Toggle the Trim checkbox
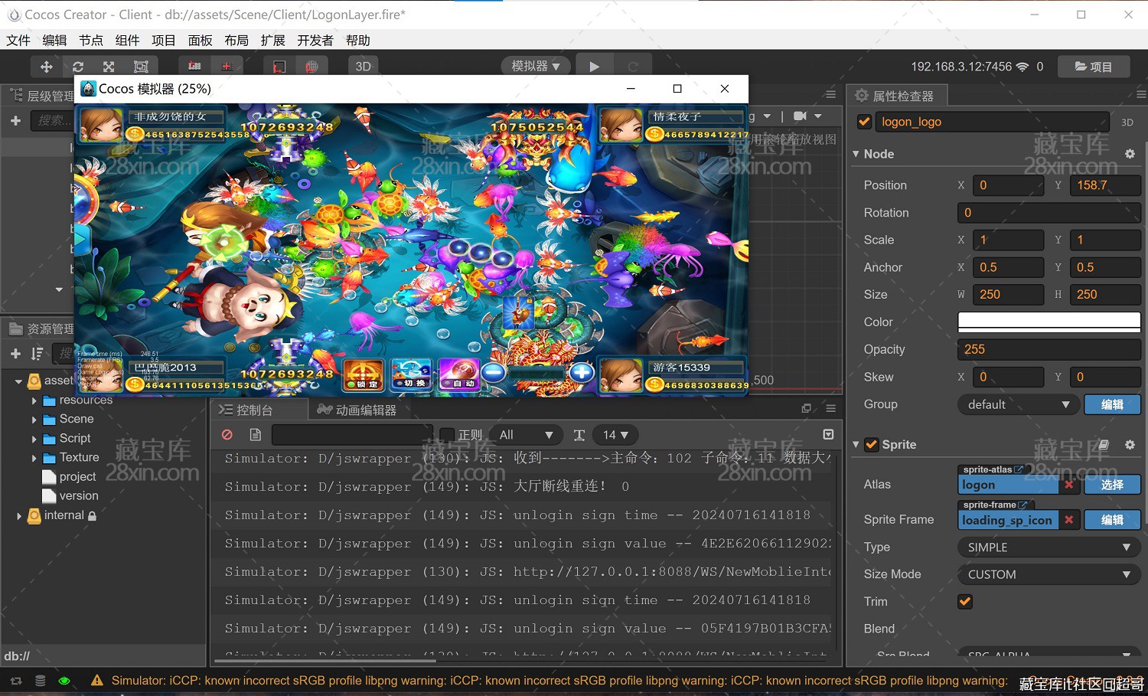The image size is (1148, 696). [x=965, y=602]
